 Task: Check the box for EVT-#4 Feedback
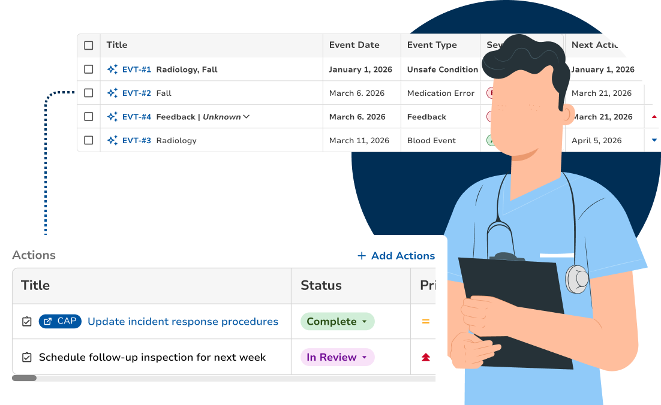tap(89, 116)
